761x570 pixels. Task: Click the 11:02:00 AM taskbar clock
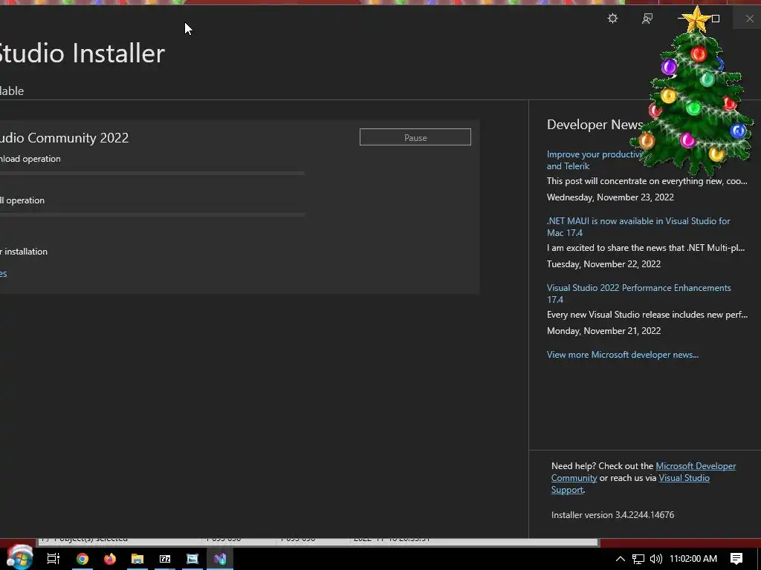coord(693,559)
